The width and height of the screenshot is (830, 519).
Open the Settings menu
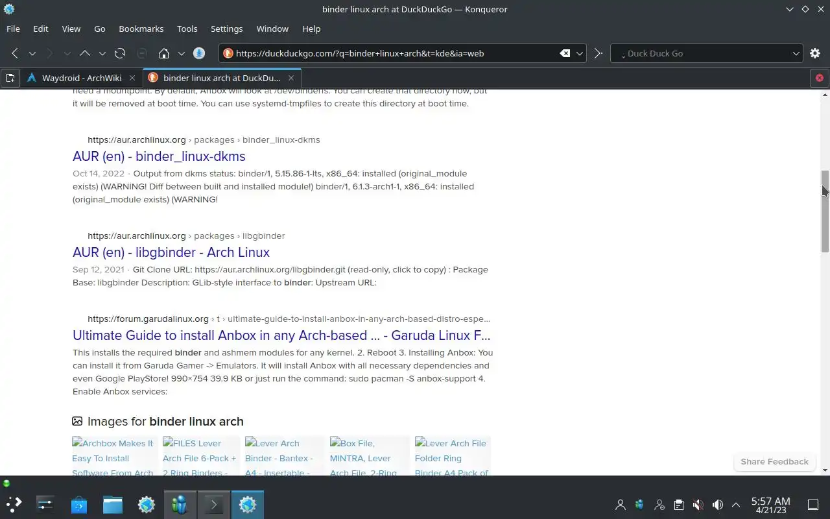(x=227, y=29)
